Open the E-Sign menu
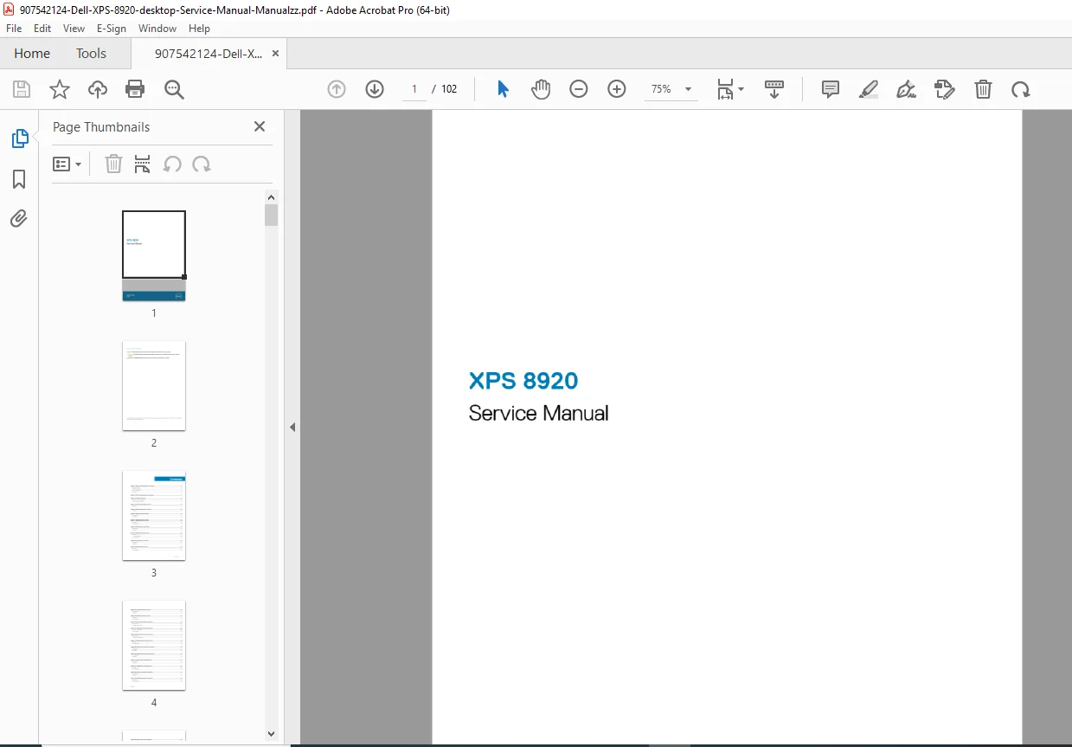1072x747 pixels. coord(112,29)
